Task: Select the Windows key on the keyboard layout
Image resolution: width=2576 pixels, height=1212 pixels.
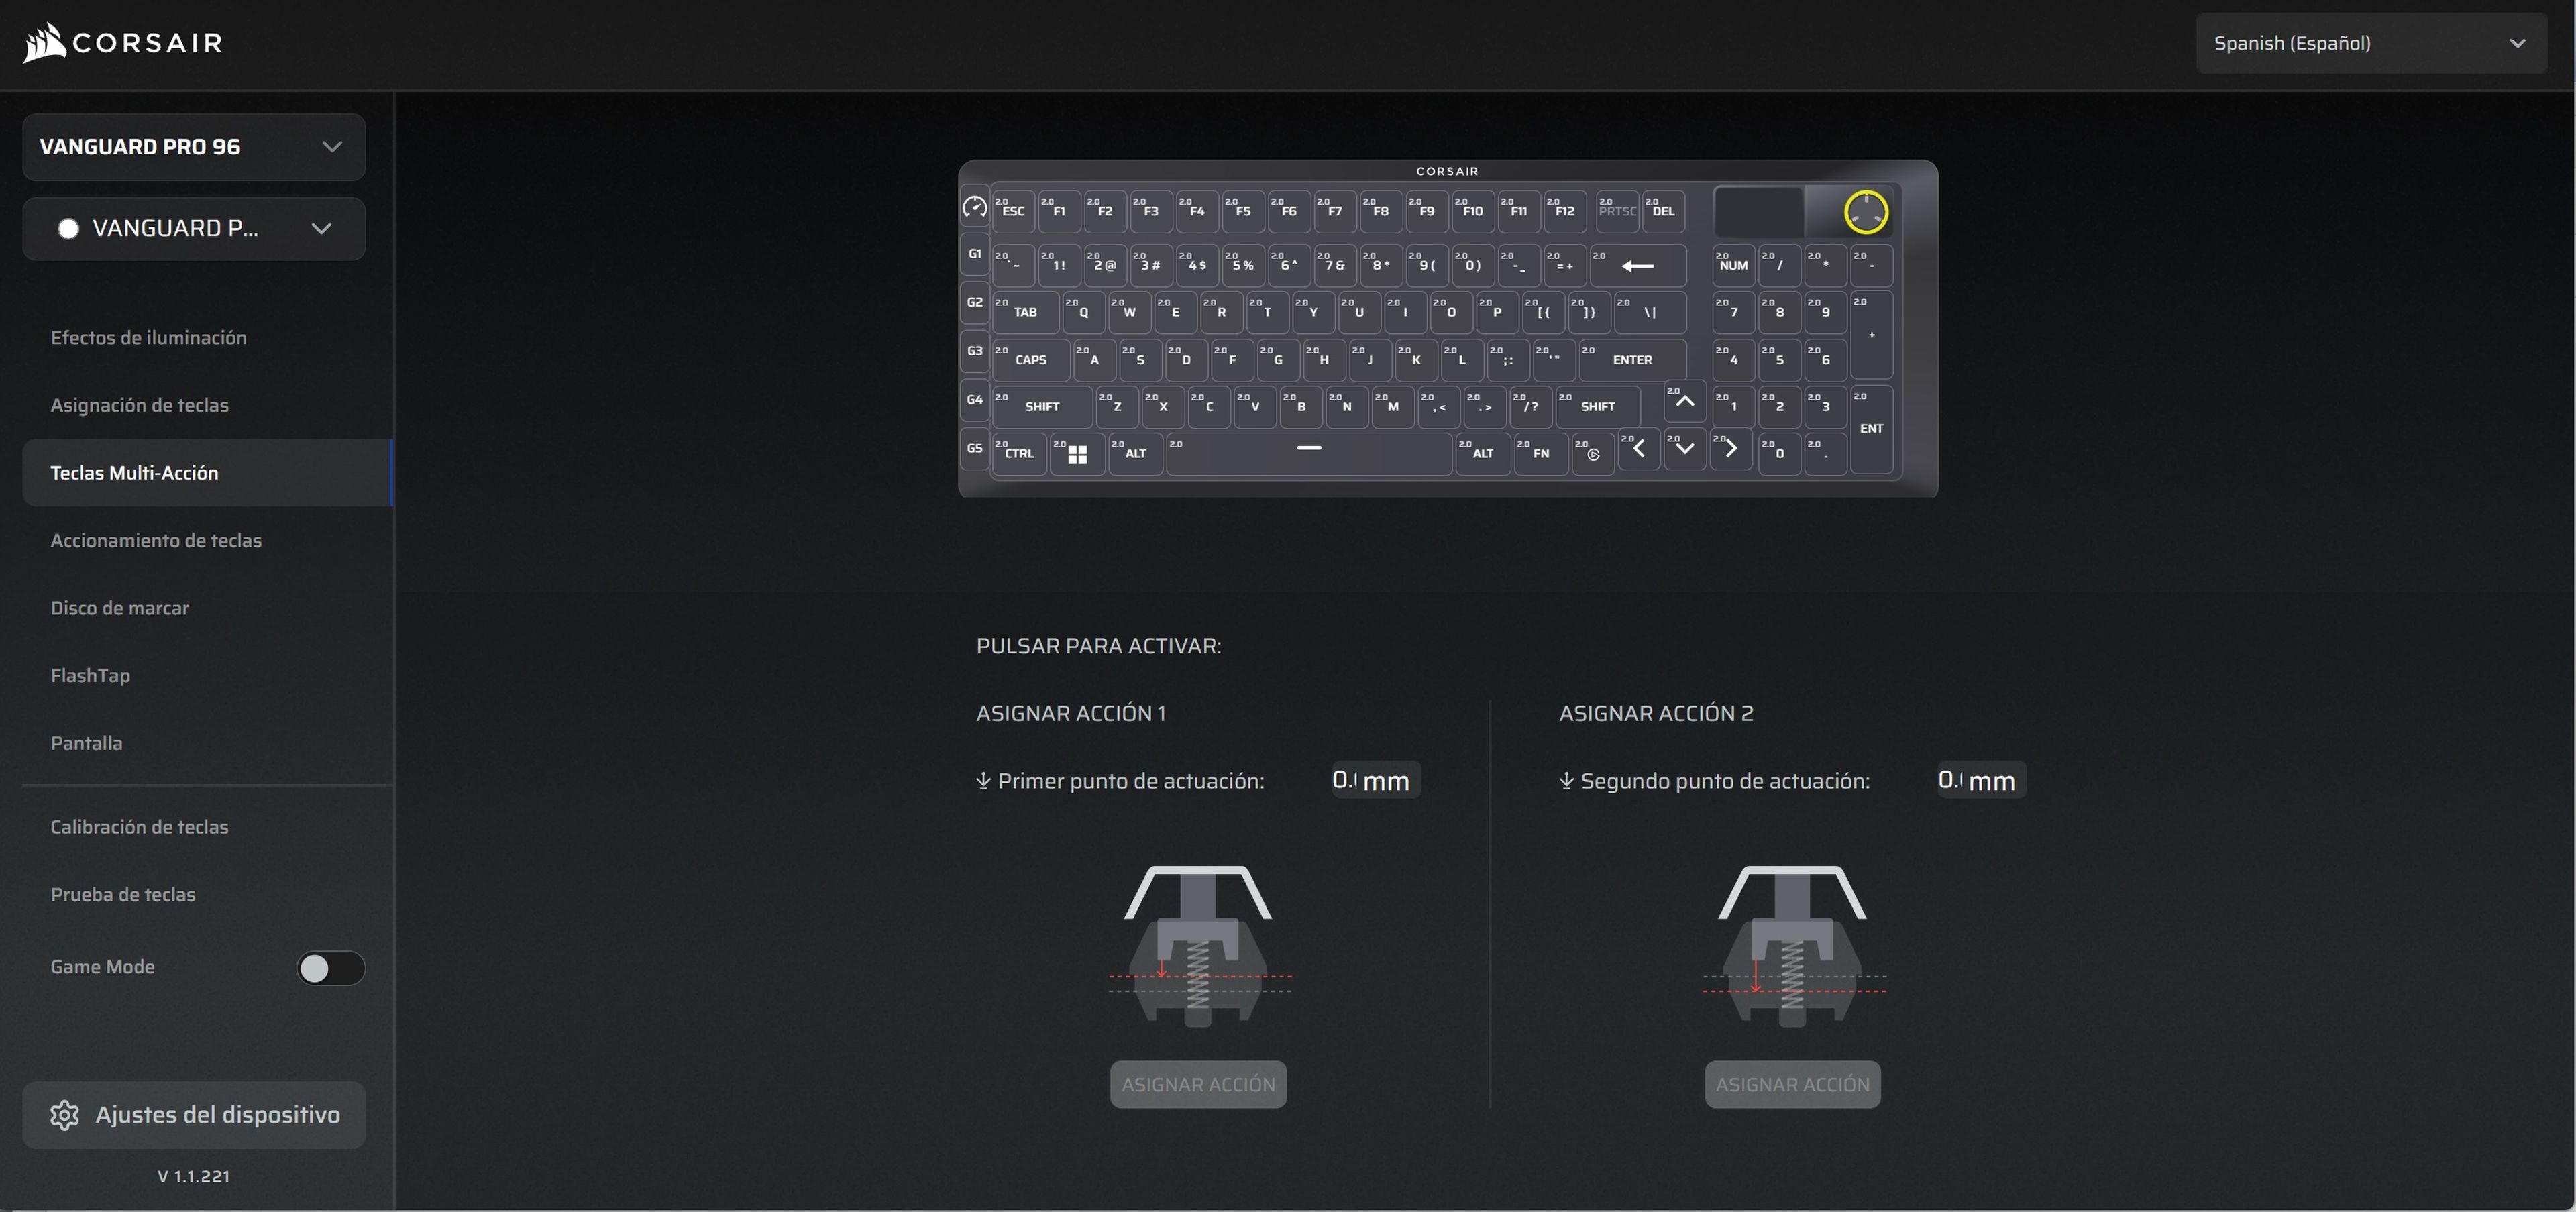Action: tap(1077, 454)
